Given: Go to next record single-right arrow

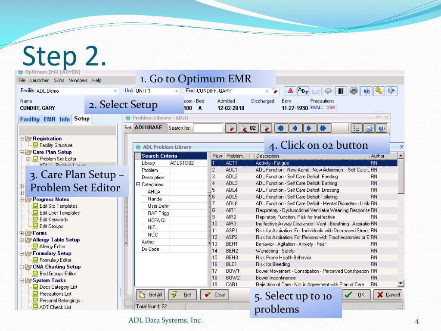Looking at the screenshot, I should (309, 128).
